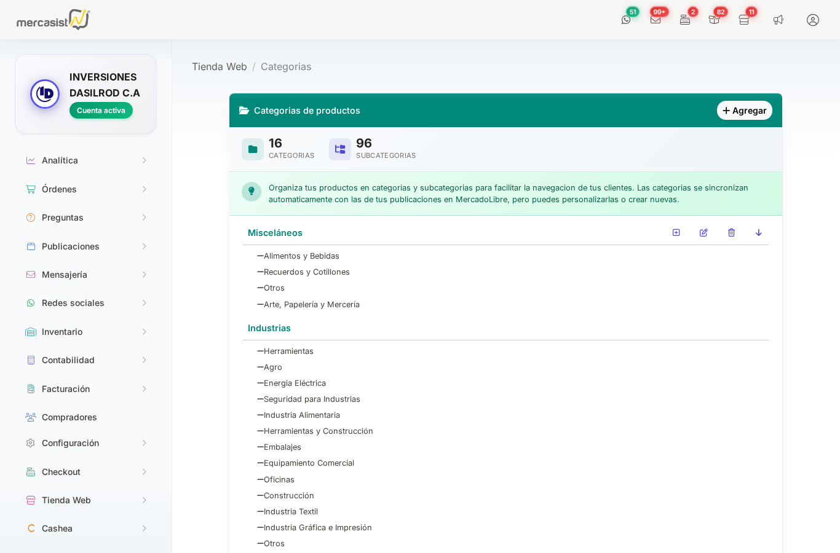Open Compradores in the sidebar

tap(69, 417)
